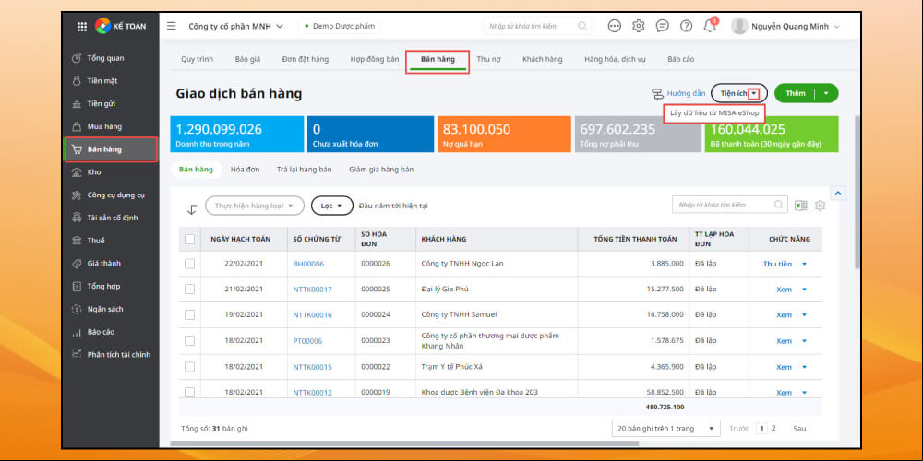Click the notification bell icon

[x=710, y=26]
